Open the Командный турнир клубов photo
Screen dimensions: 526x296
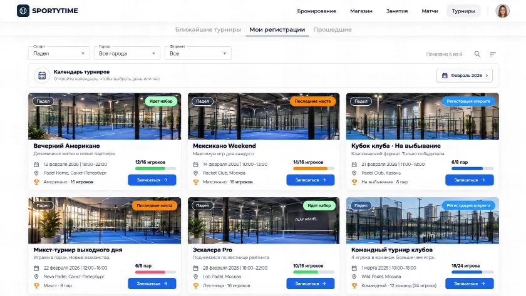[422, 220]
